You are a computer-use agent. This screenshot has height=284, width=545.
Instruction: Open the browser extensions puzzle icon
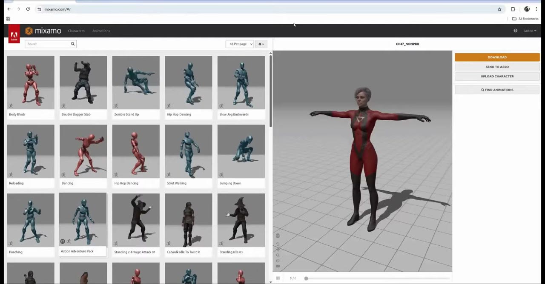point(513,9)
